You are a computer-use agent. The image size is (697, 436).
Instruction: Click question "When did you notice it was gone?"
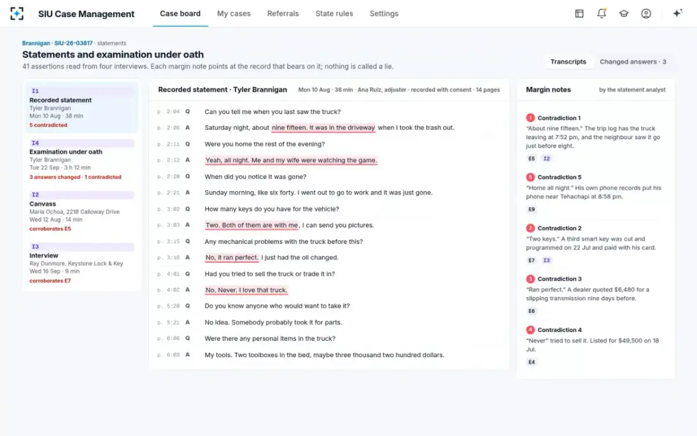tap(256, 177)
